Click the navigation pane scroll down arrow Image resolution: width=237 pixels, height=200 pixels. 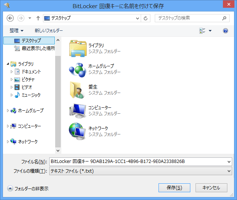[58, 151]
